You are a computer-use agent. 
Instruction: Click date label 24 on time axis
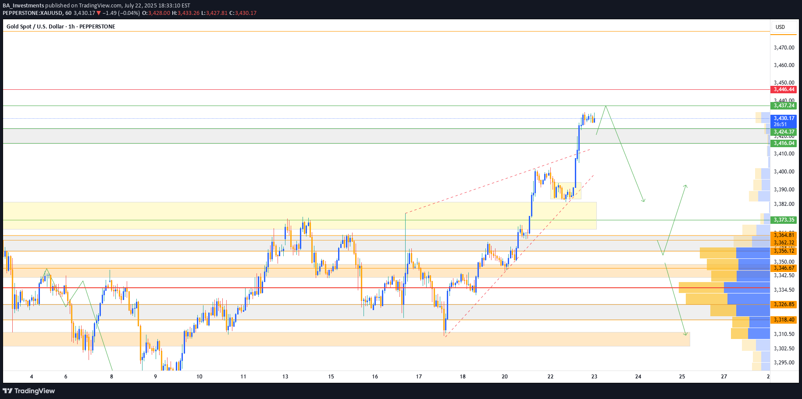pyautogui.click(x=638, y=377)
